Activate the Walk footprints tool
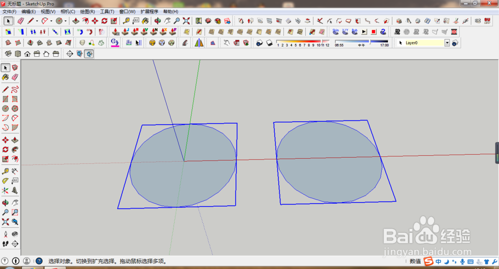499x269 pixels. click(x=5, y=244)
